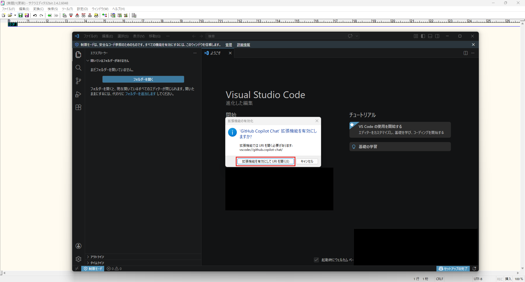Click the VS Code search command box
The image size is (525, 282).
point(276,36)
